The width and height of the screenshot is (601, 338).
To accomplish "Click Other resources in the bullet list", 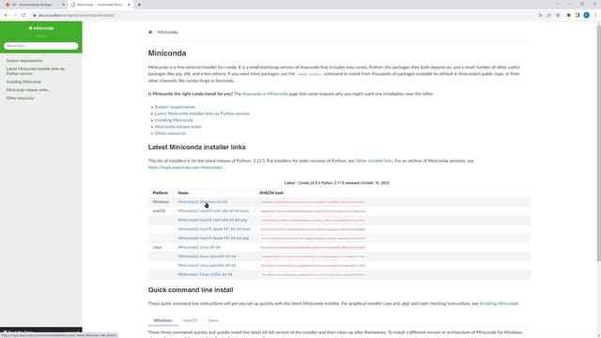I will pos(170,133).
